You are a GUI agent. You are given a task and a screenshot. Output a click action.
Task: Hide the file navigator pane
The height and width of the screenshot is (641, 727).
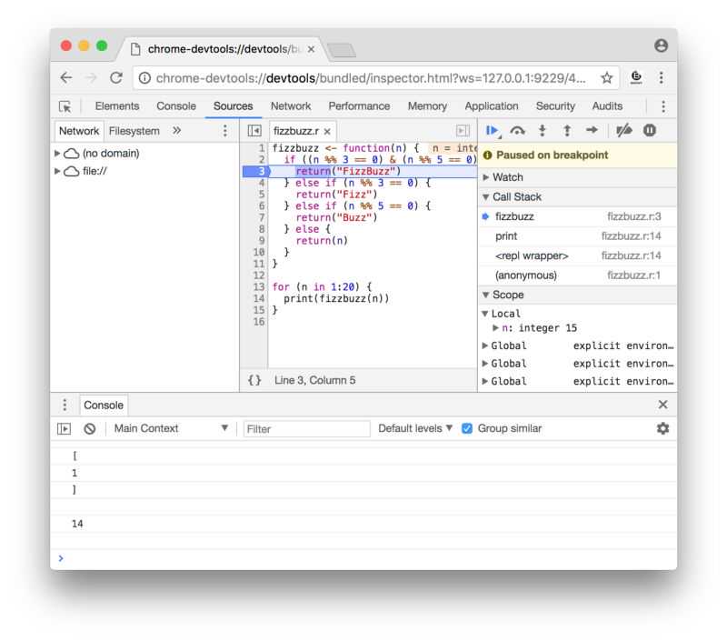(x=254, y=131)
